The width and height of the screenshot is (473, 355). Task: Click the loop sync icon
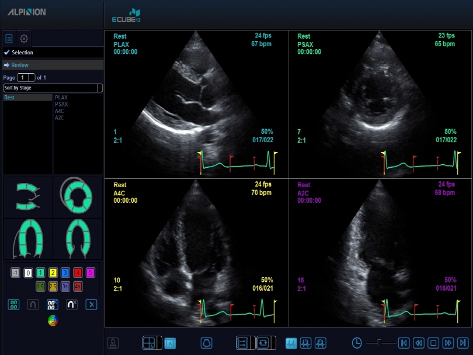(x=264, y=343)
